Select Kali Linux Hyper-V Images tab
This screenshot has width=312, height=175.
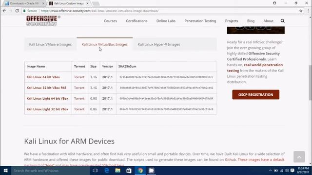(159, 44)
